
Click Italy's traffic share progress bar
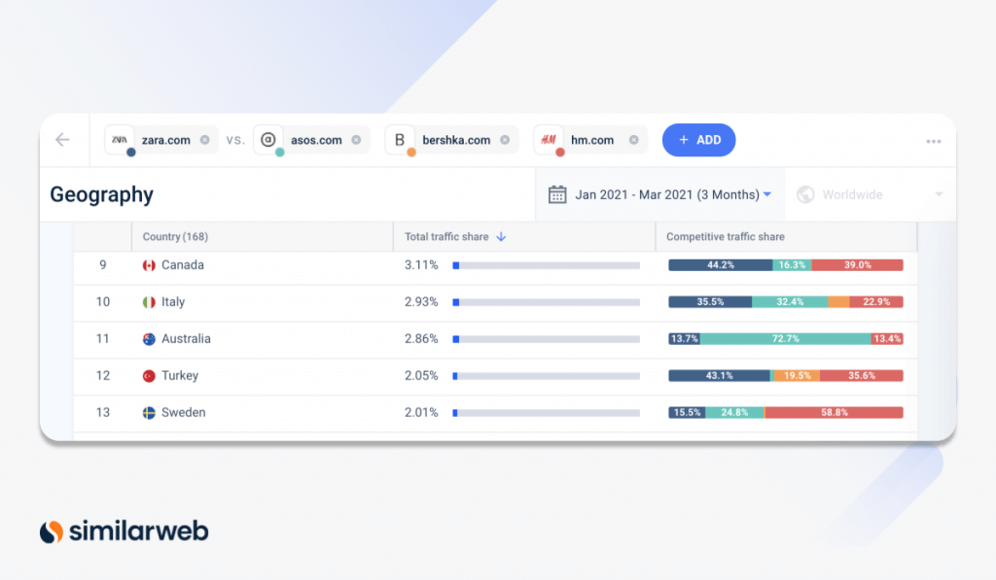[545, 301]
